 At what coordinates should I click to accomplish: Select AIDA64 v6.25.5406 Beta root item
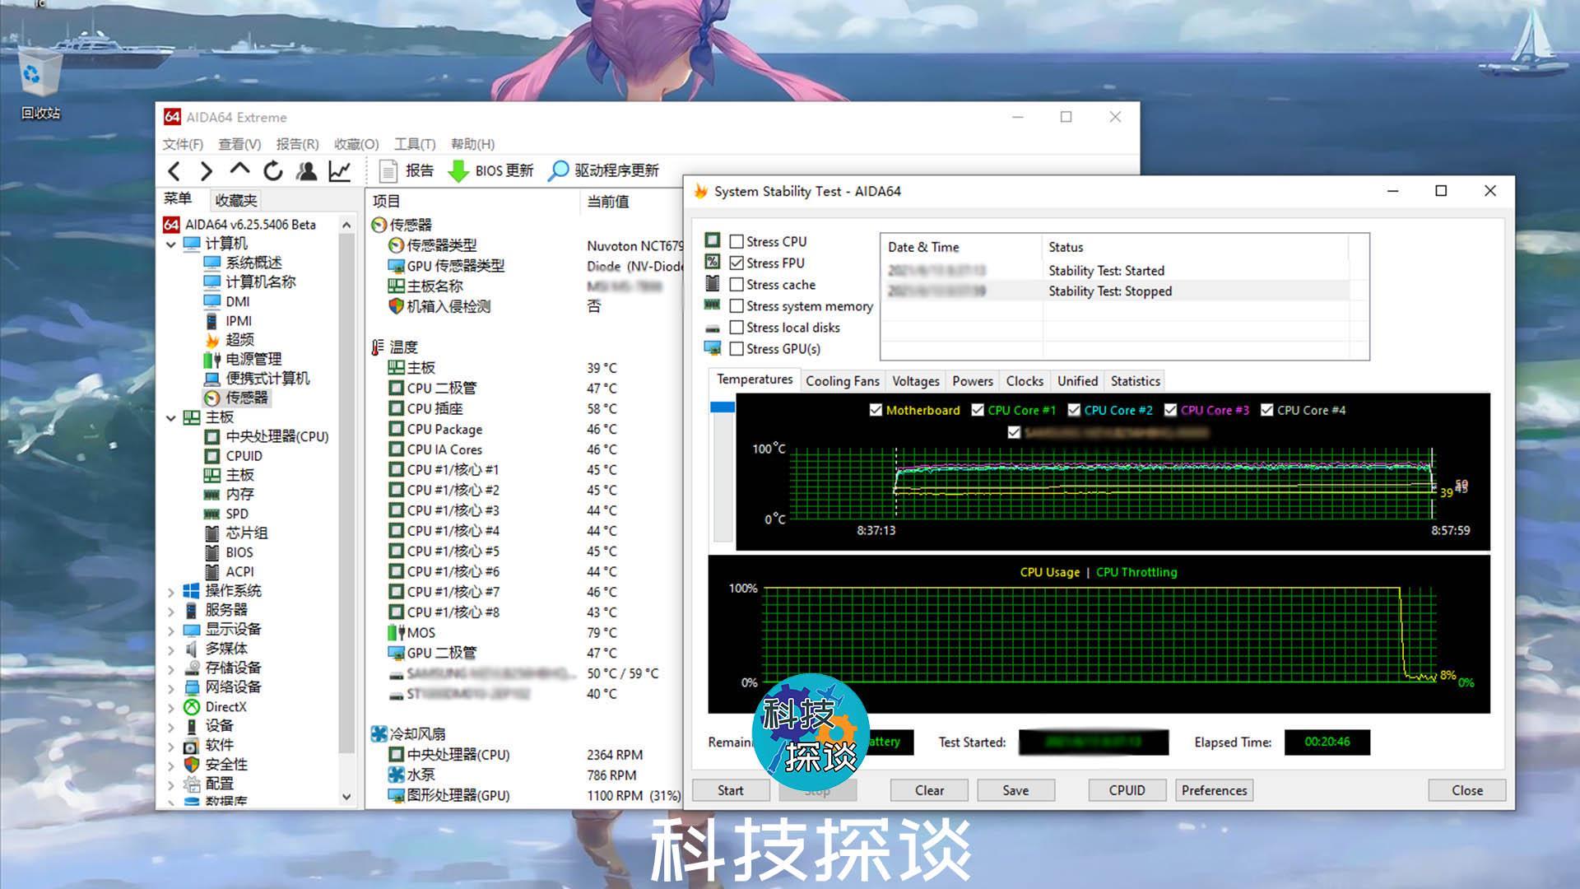click(239, 224)
